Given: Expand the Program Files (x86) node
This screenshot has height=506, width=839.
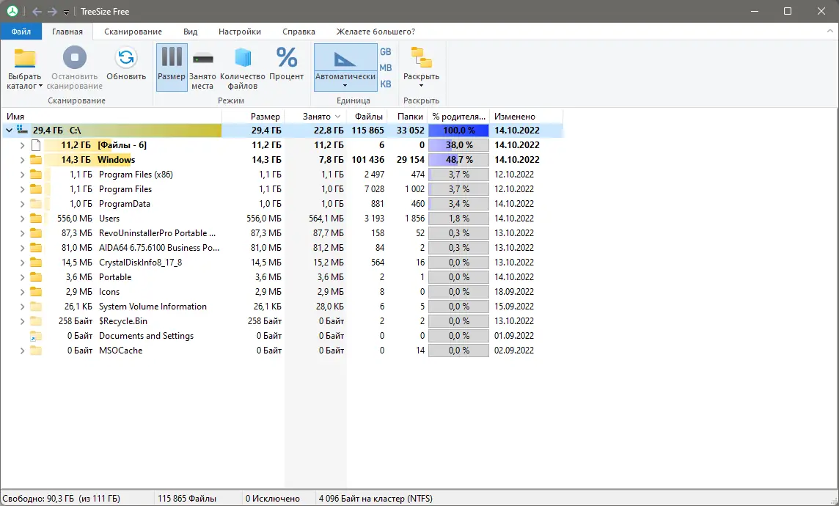Looking at the screenshot, I should (x=22, y=175).
